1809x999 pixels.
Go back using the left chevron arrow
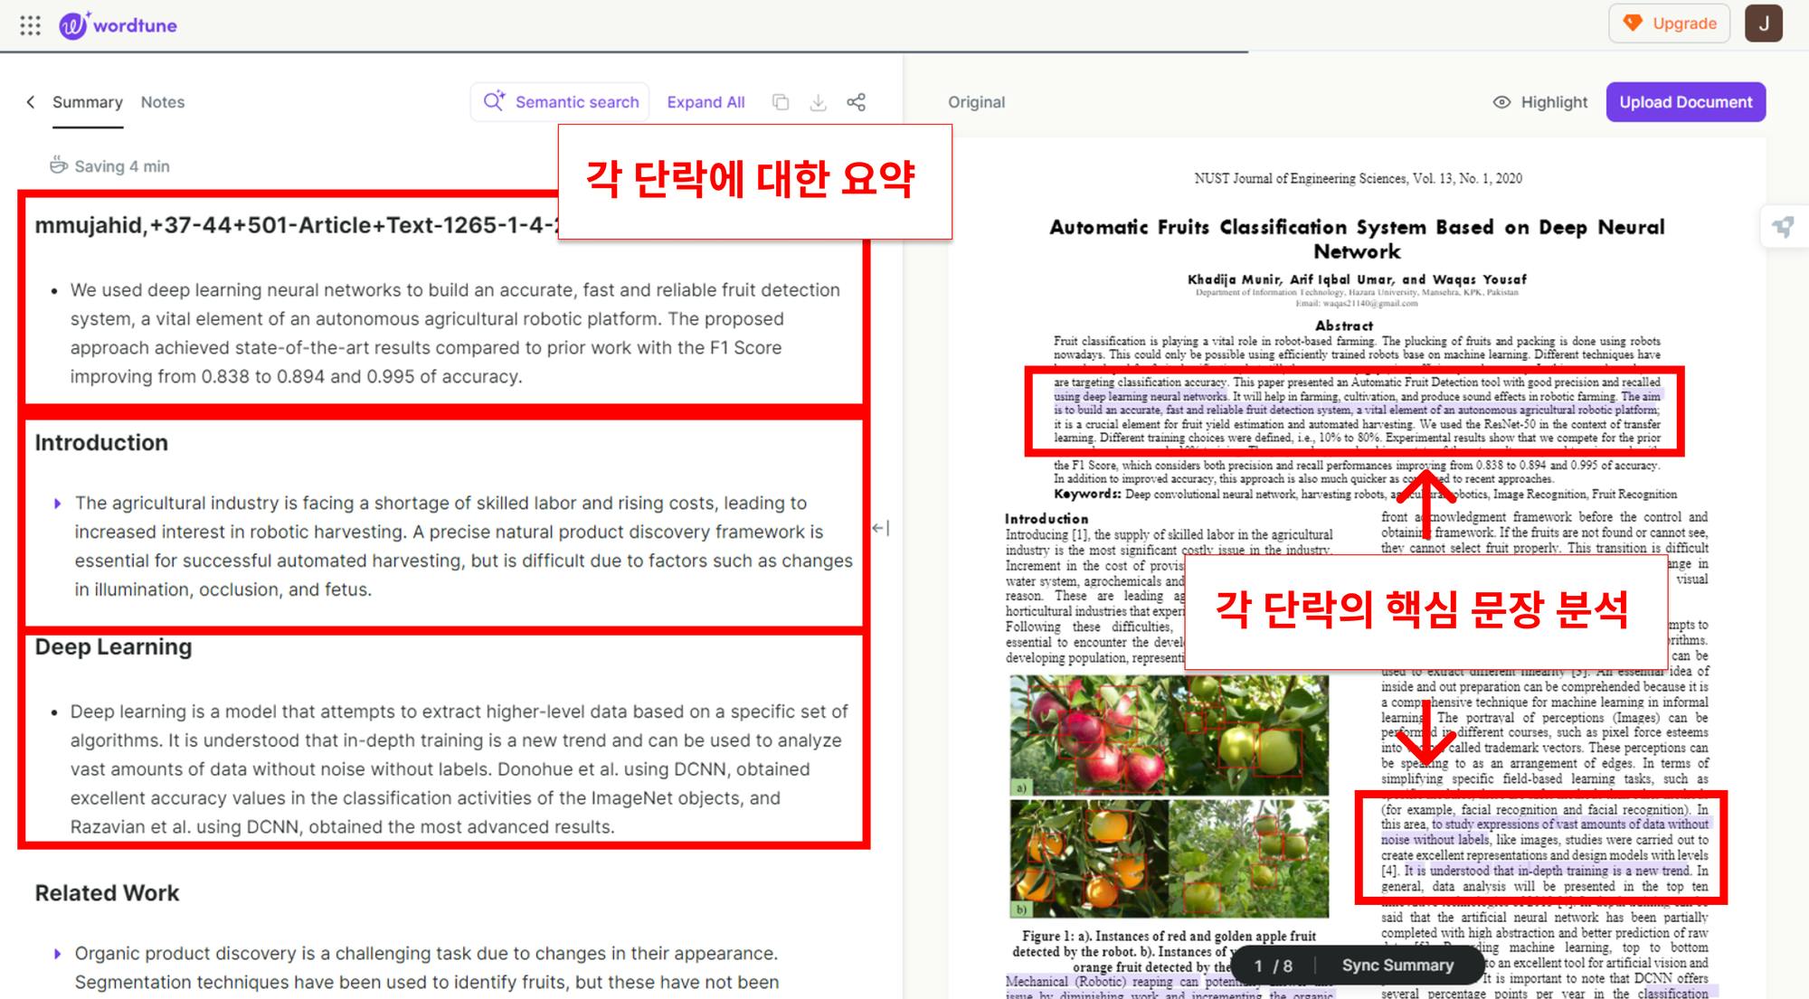pos(31,102)
